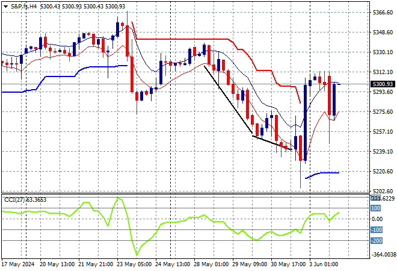Select the CCI -200 level label
The height and width of the screenshot is (271, 397).
tap(377, 241)
